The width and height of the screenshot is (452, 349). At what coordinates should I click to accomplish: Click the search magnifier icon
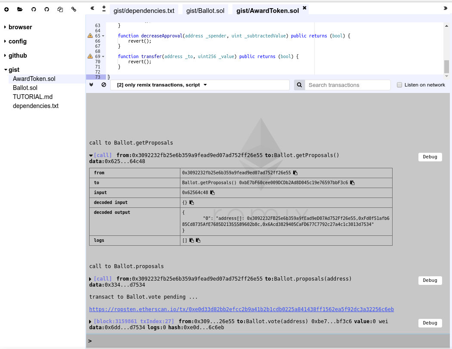coord(300,85)
